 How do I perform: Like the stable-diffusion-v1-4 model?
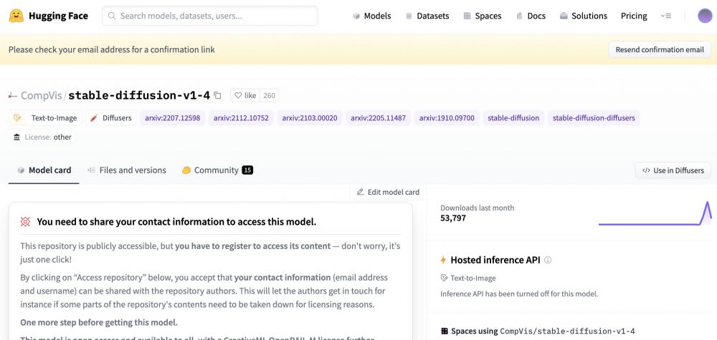click(245, 95)
